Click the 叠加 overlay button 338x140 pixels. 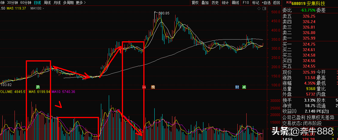pyautogui.click(x=205, y=3)
